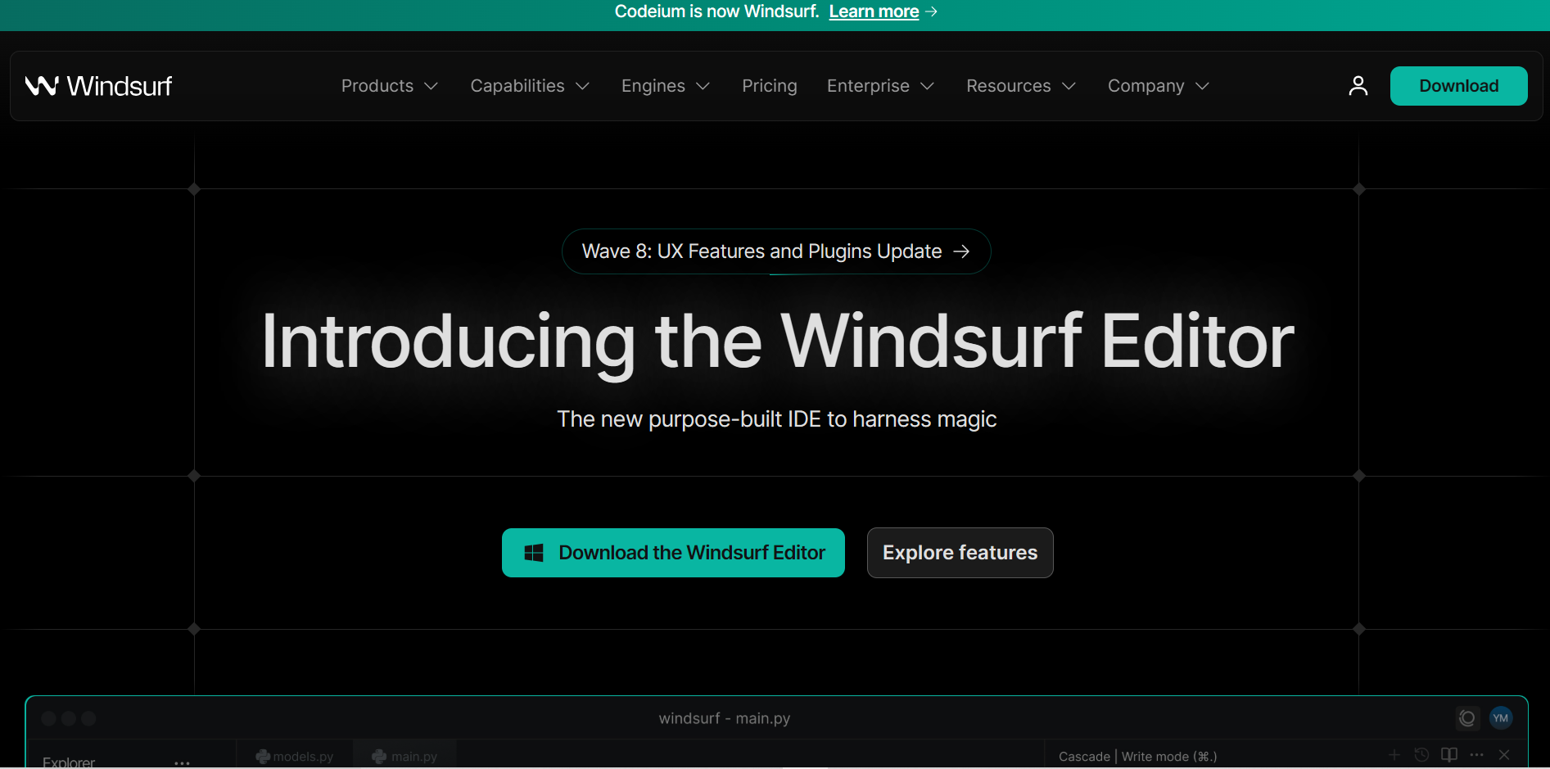This screenshot has height=769, width=1550.
Task: Click the 'Introducing the Windsurf Editor' headline
Action: point(778,342)
